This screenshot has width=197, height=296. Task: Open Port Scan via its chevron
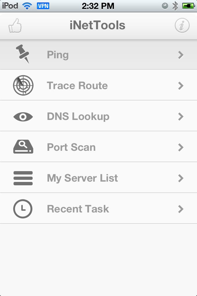pos(181,147)
